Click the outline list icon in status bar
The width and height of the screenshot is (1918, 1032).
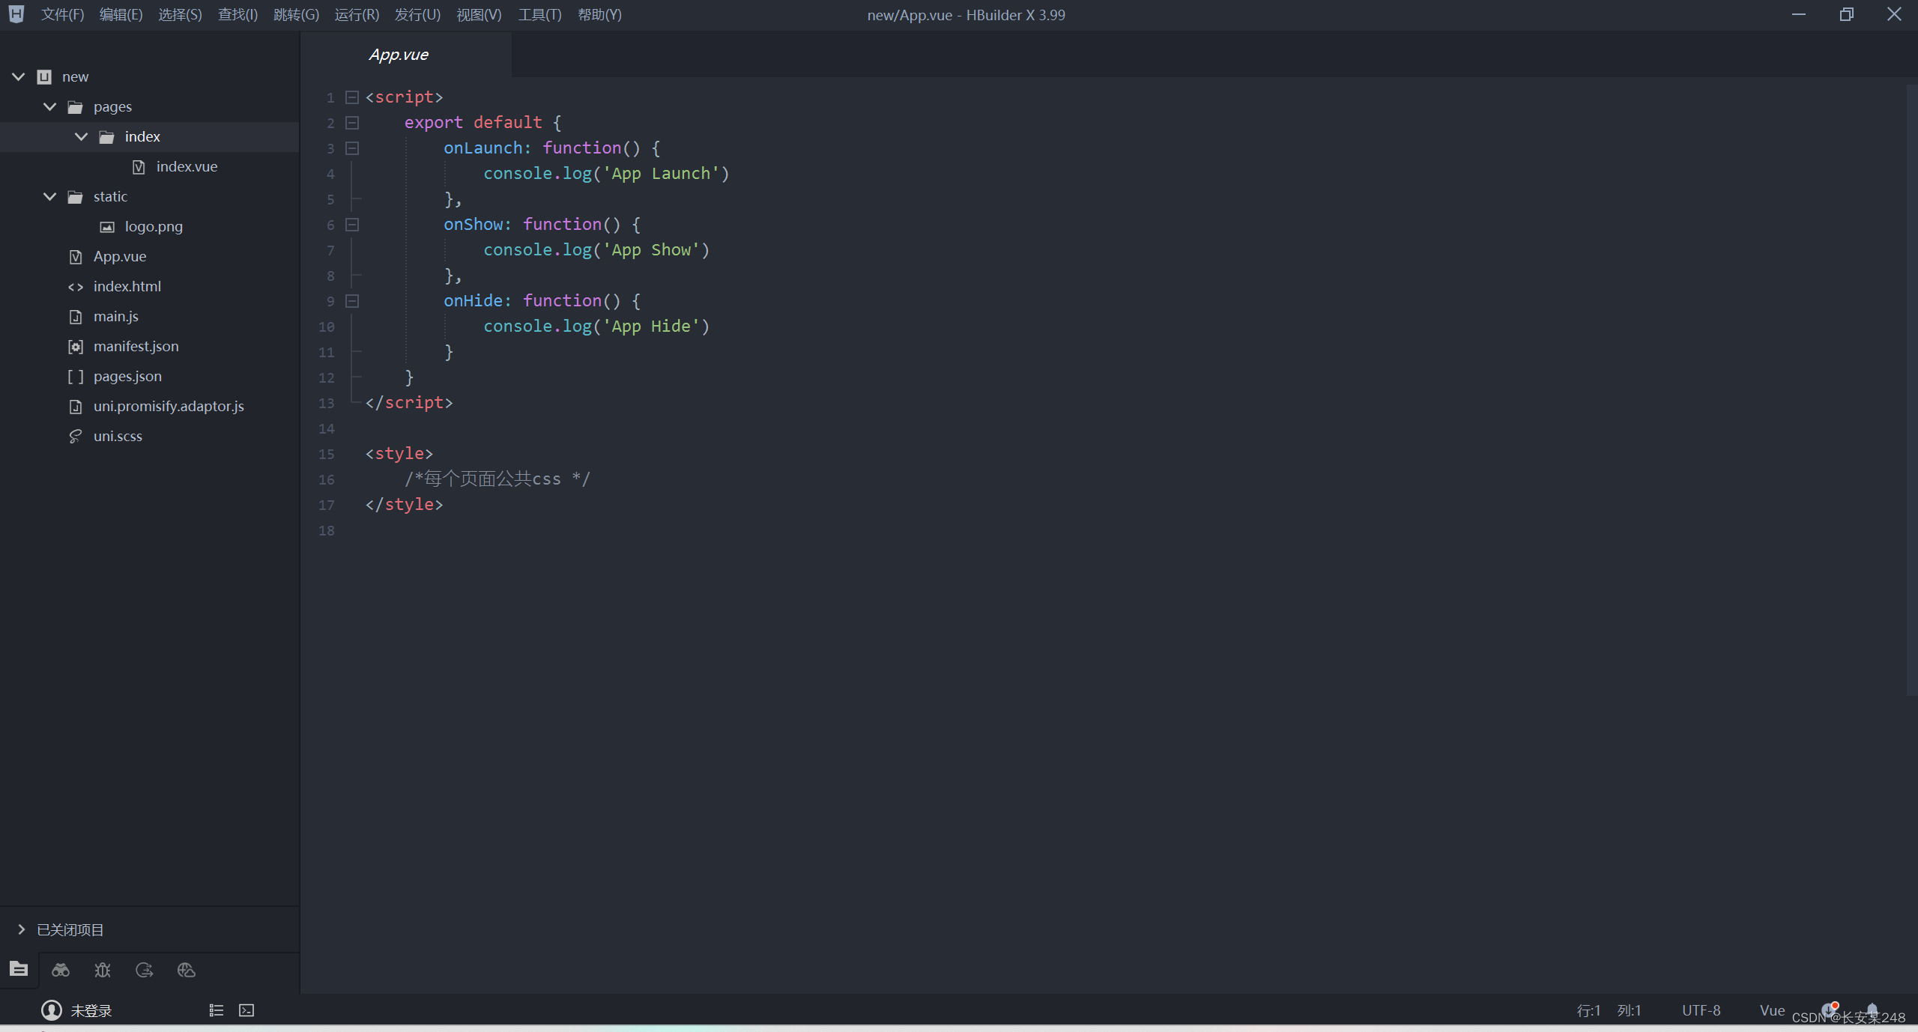pyautogui.click(x=217, y=1010)
